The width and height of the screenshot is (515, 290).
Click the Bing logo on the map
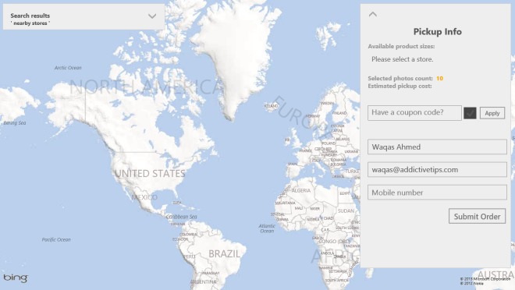16,278
